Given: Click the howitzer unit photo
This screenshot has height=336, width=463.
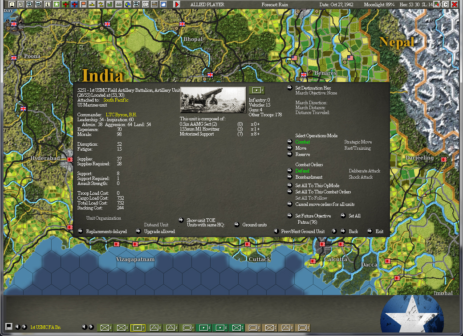Looking at the screenshot, I should click(x=213, y=100).
